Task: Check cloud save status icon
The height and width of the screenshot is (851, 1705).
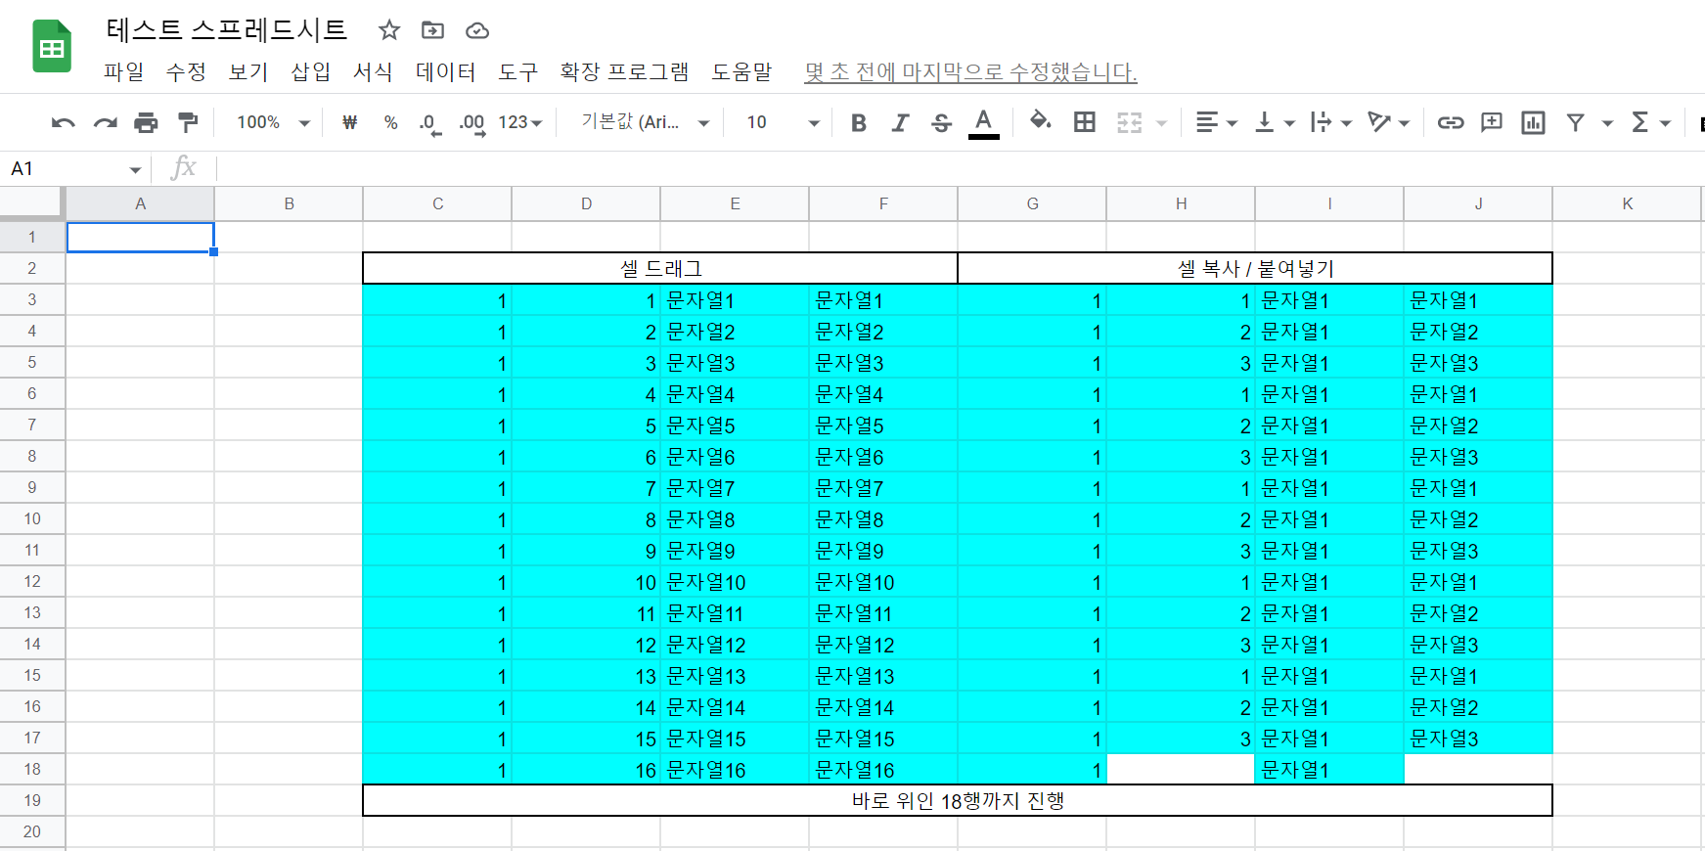Action: tap(476, 30)
